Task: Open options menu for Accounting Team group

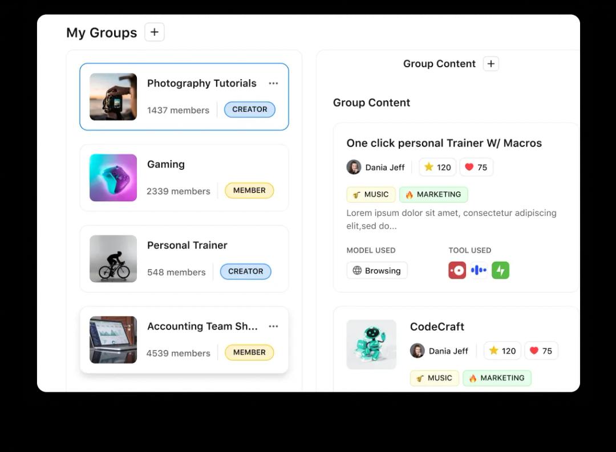Action: click(x=273, y=326)
